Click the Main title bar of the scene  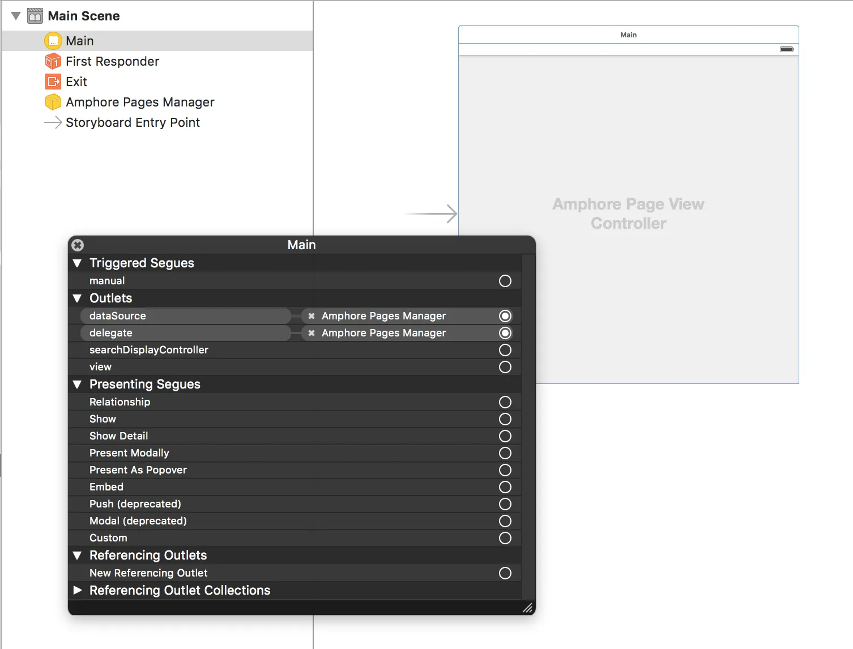[x=629, y=35]
